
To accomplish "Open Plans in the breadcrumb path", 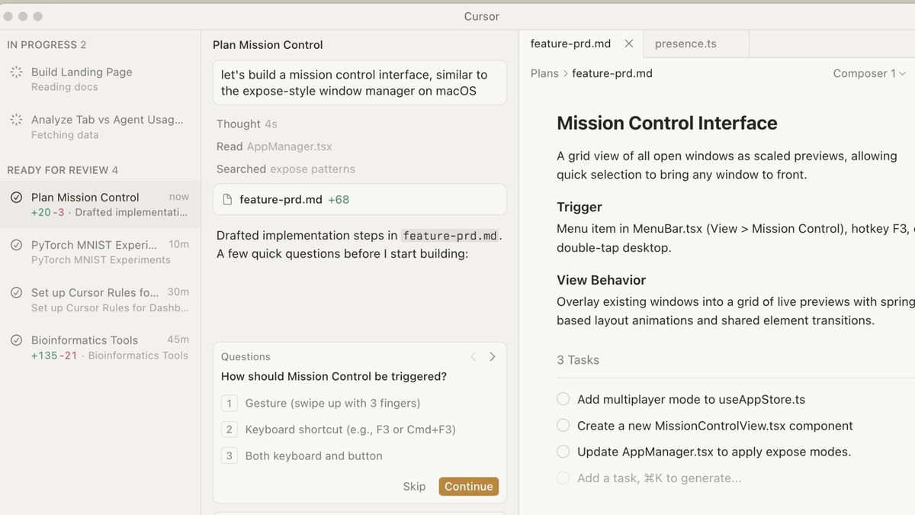I will tap(544, 73).
